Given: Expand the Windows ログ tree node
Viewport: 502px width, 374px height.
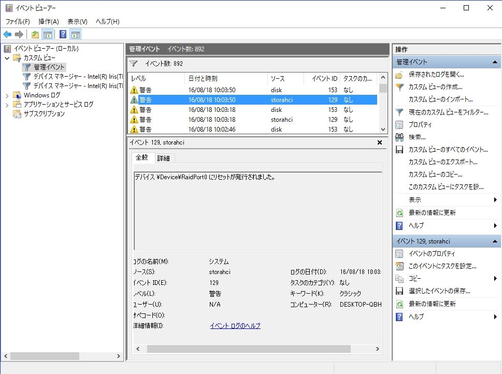Looking at the screenshot, I should point(7,95).
